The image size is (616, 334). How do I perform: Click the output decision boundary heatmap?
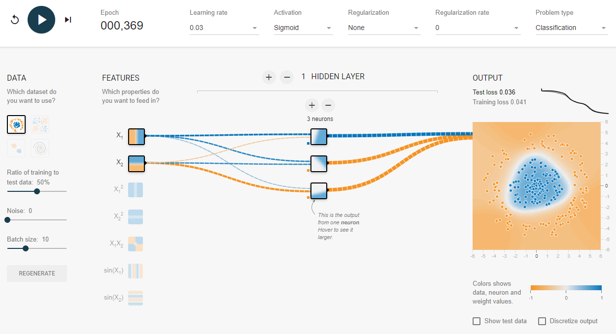tap(537, 185)
